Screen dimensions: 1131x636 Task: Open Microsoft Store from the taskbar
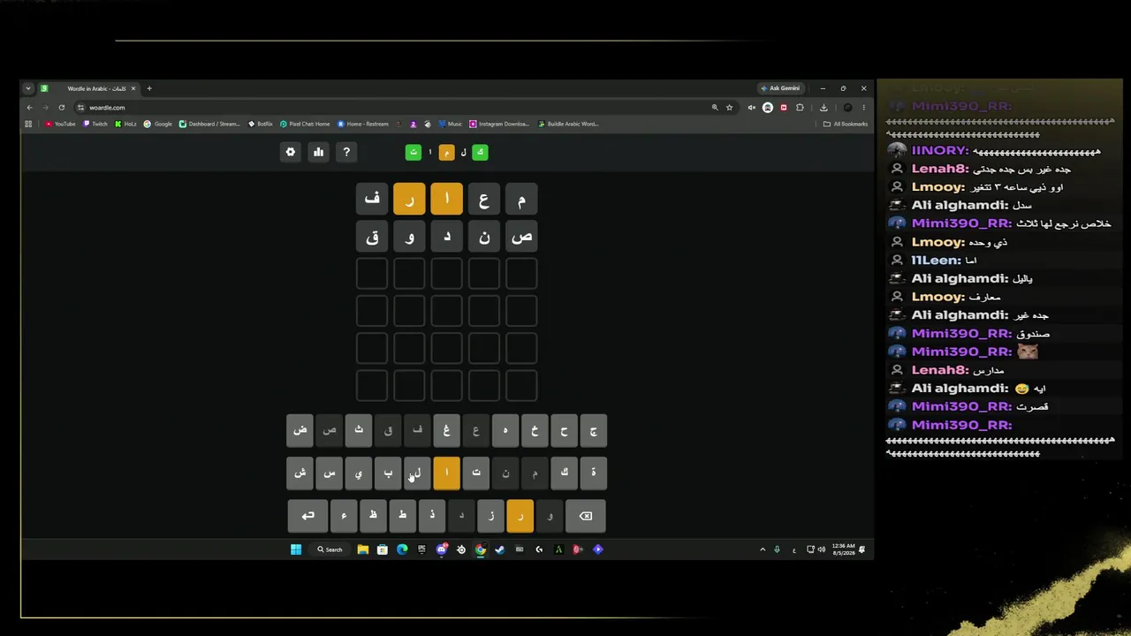tap(382, 549)
